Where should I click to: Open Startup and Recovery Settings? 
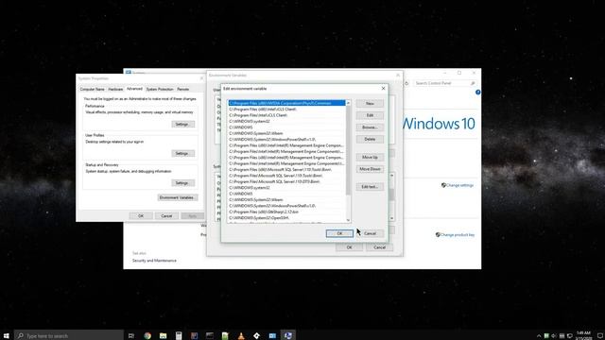tap(182, 183)
